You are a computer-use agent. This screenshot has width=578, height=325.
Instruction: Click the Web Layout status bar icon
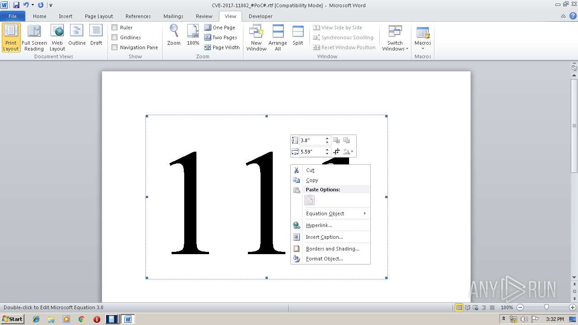click(x=475, y=307)
